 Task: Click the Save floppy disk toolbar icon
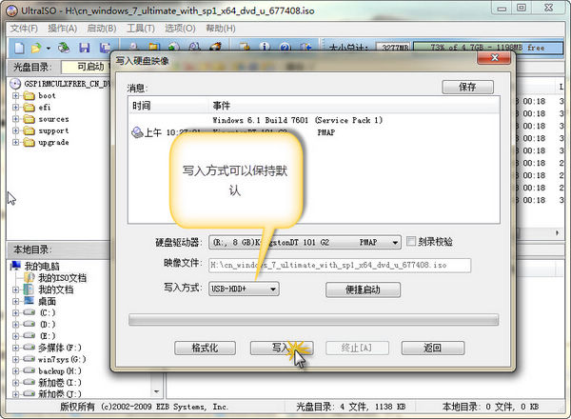[85, 48]
